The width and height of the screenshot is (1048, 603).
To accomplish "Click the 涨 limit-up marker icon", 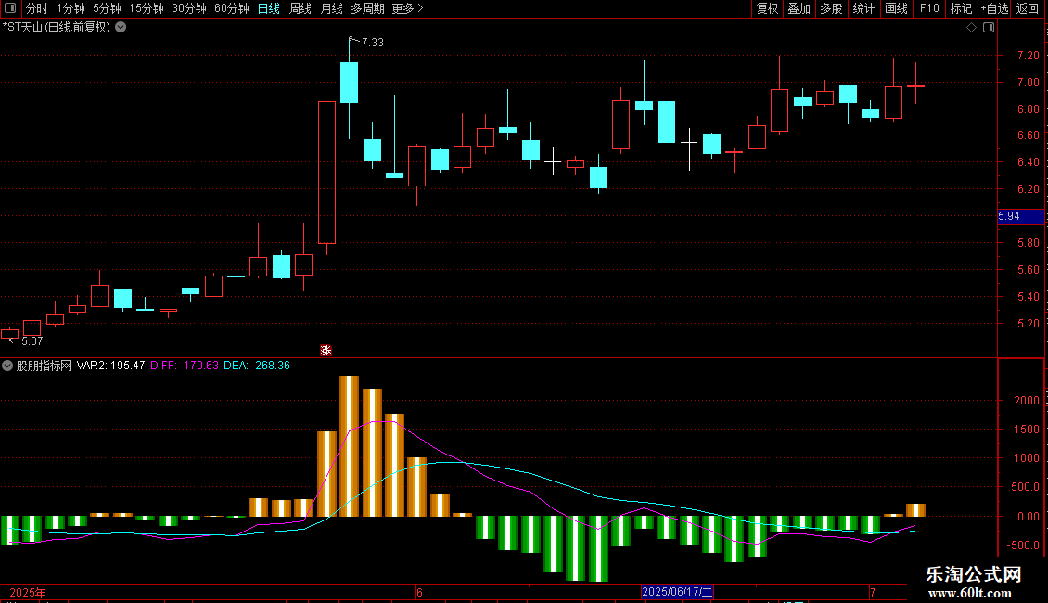I will (x=326, y=351).
